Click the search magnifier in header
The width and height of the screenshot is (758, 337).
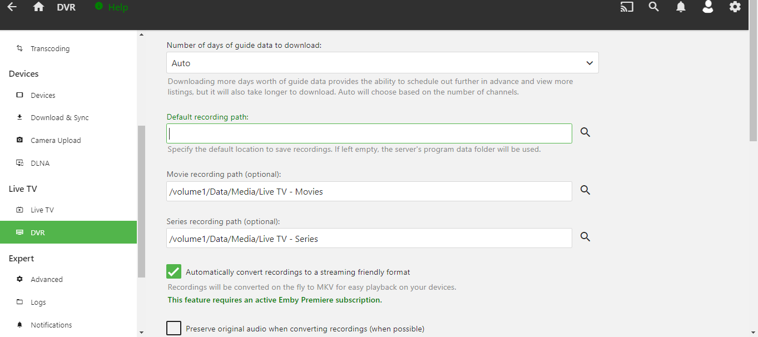click(654, 7)
